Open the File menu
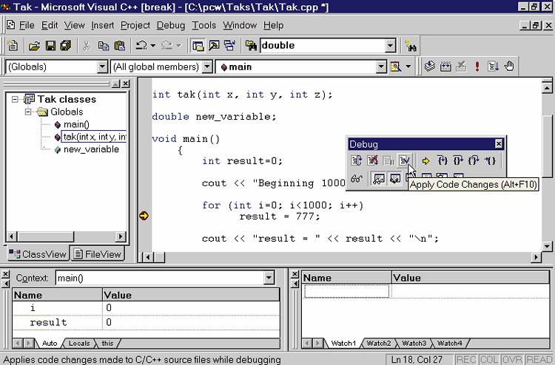 (27, 25)
